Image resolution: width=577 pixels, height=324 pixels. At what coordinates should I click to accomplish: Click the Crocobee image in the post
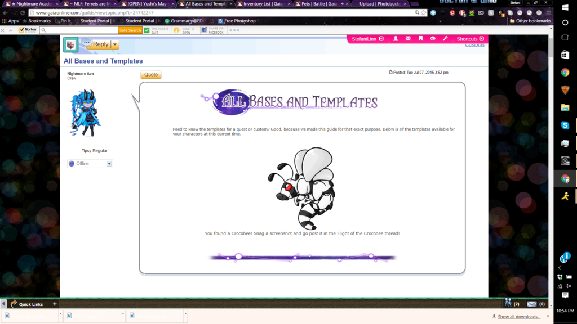point(302,188)
